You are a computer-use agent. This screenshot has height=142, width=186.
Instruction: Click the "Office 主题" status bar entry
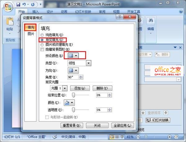[36, 137]
